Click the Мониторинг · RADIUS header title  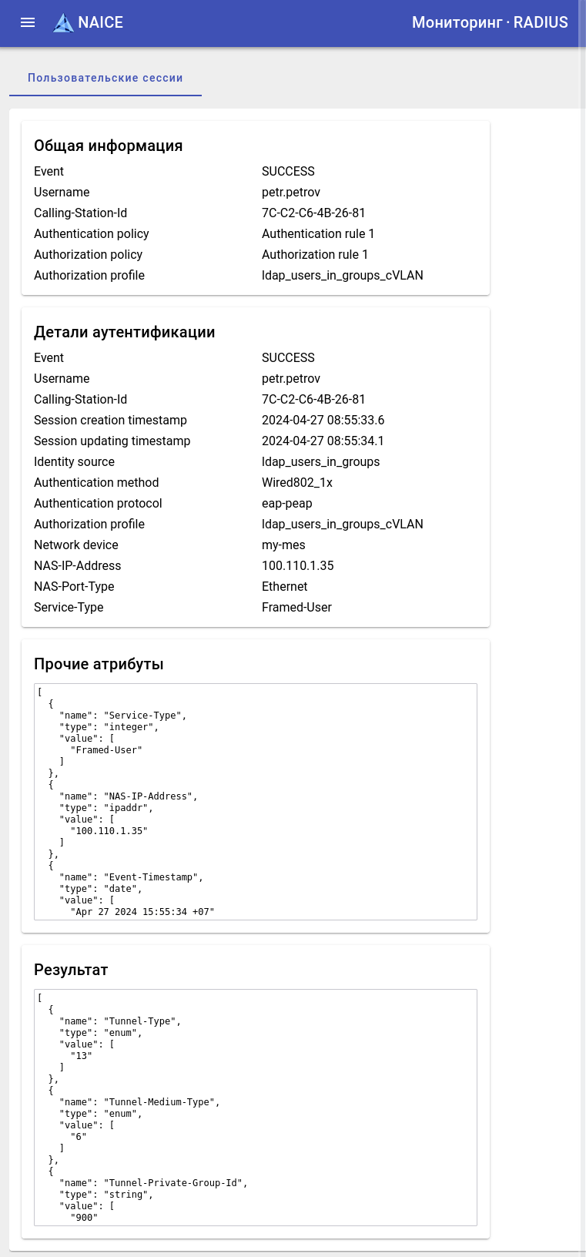click(x=490, y=22)
